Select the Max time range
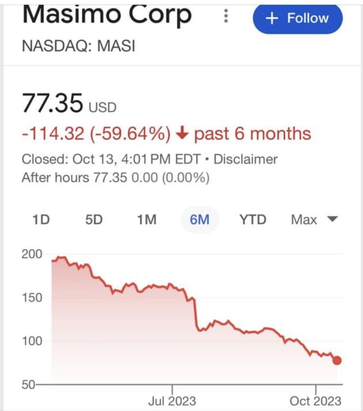363x411 pixels. pos(304,220)
